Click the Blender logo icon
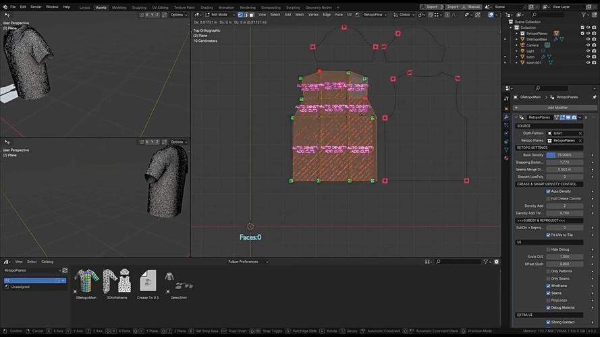 click(x=5, y=7)
